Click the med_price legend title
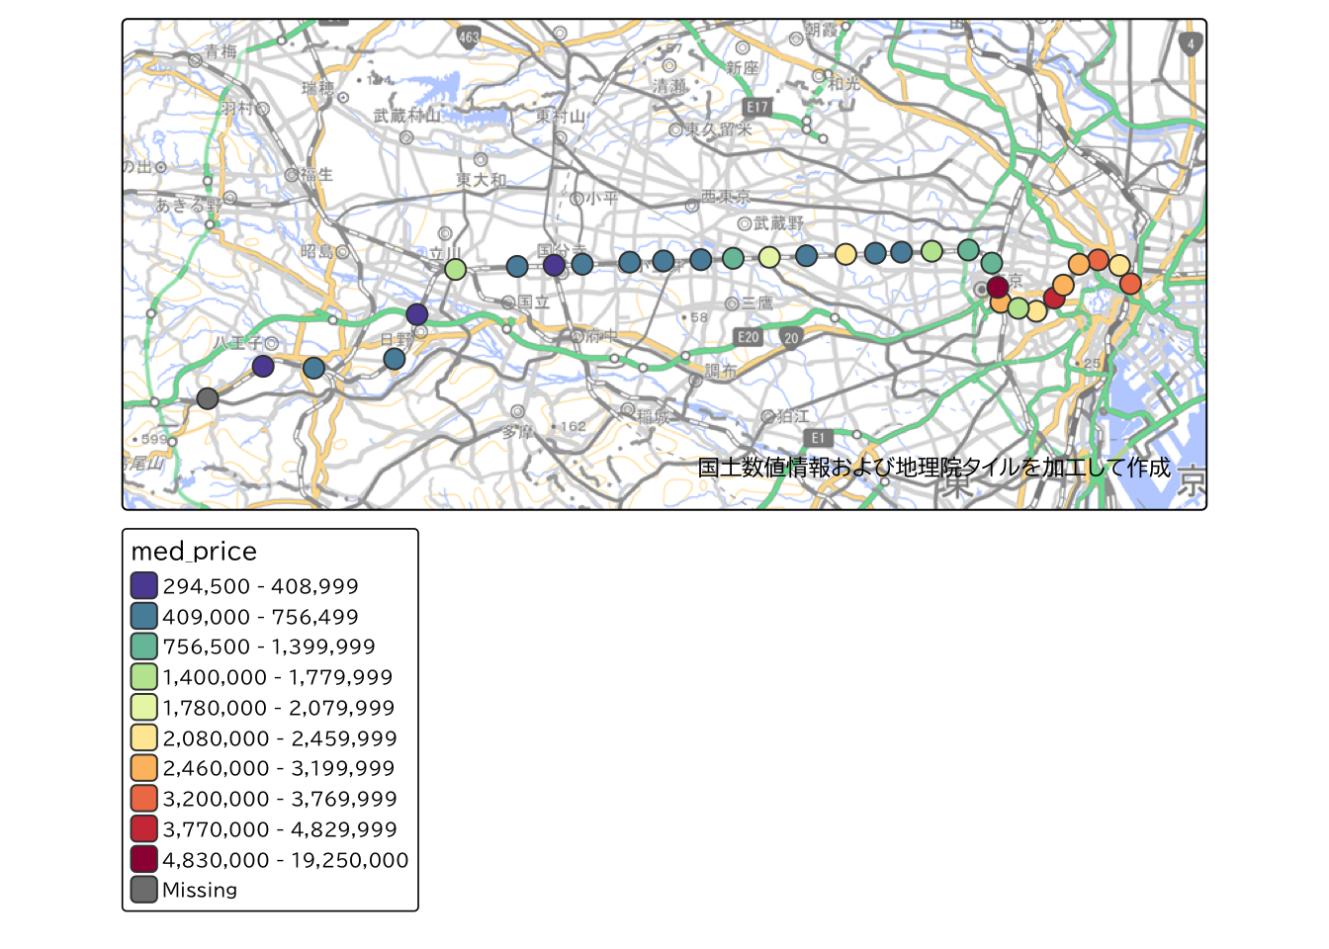Viewport: 1329px width, 949px height. (194, 552)
